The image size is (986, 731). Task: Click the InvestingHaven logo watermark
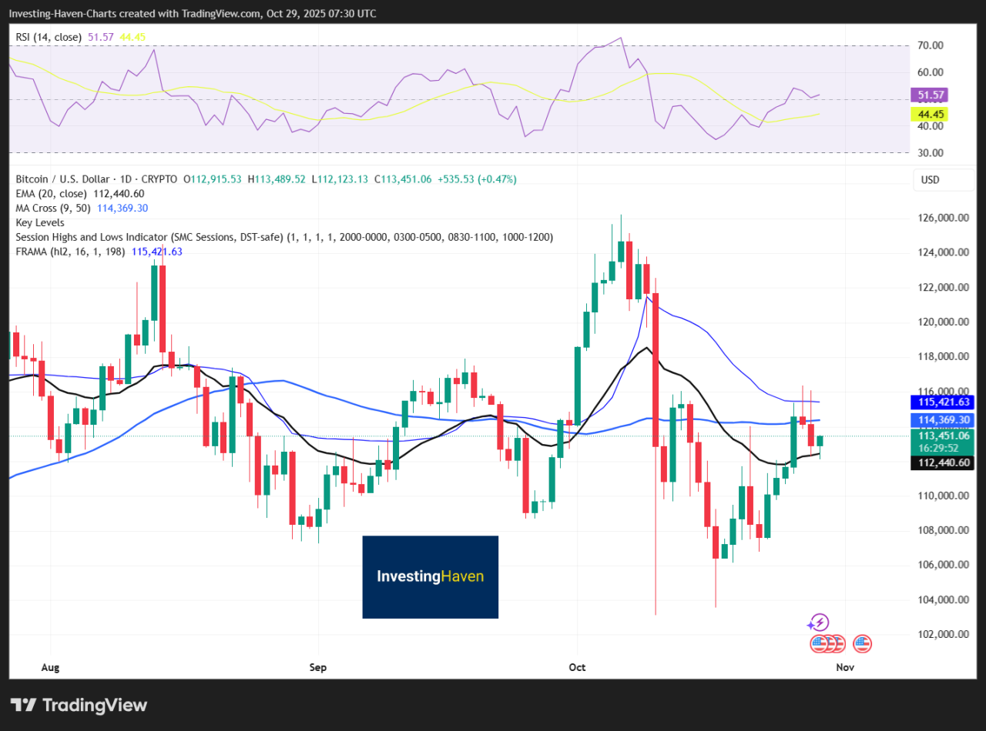(430, 576)
